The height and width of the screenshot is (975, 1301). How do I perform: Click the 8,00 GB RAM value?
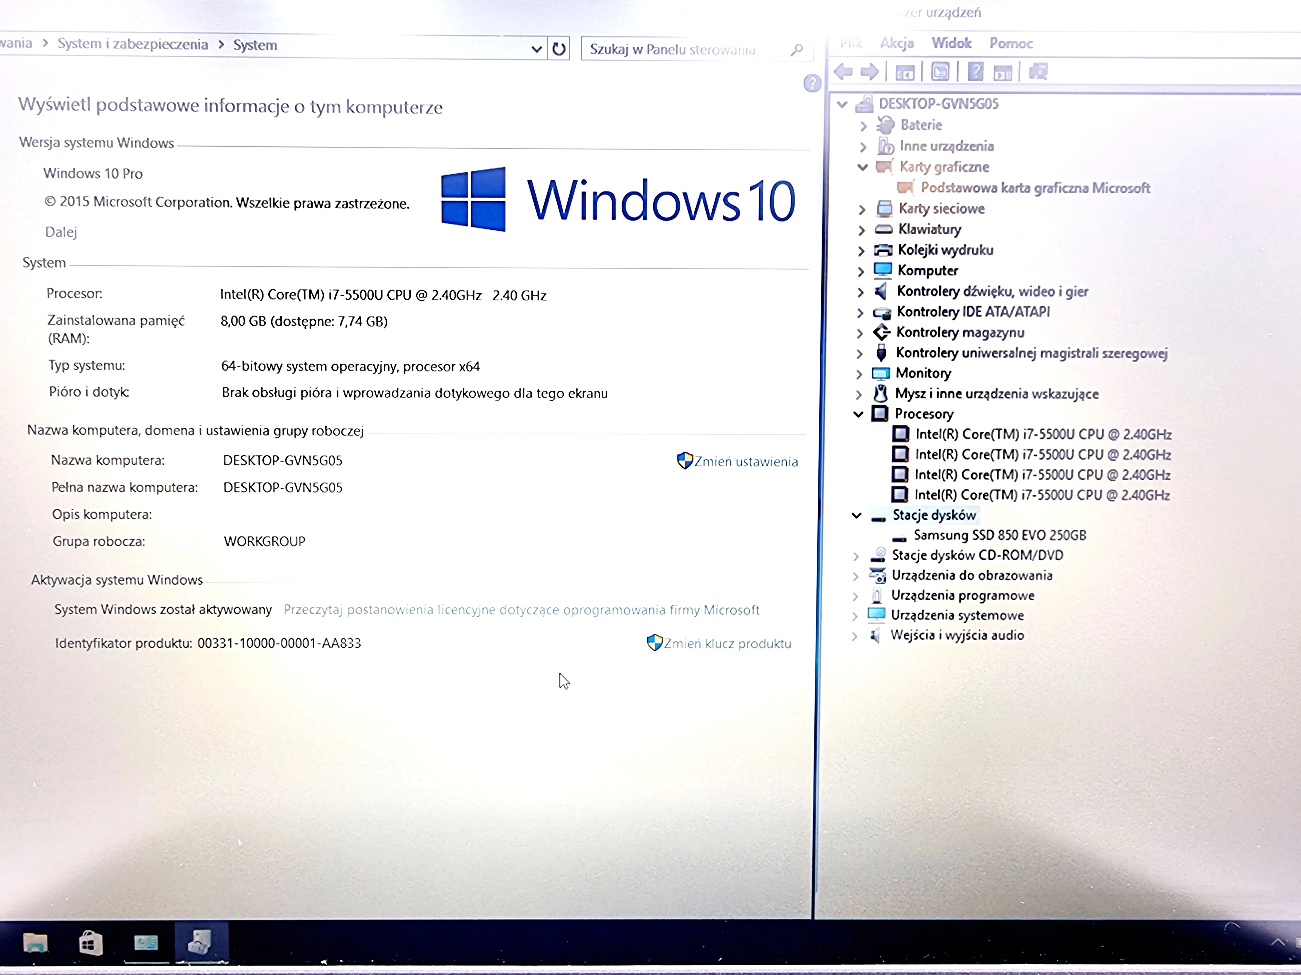click(x=304, y=321)
